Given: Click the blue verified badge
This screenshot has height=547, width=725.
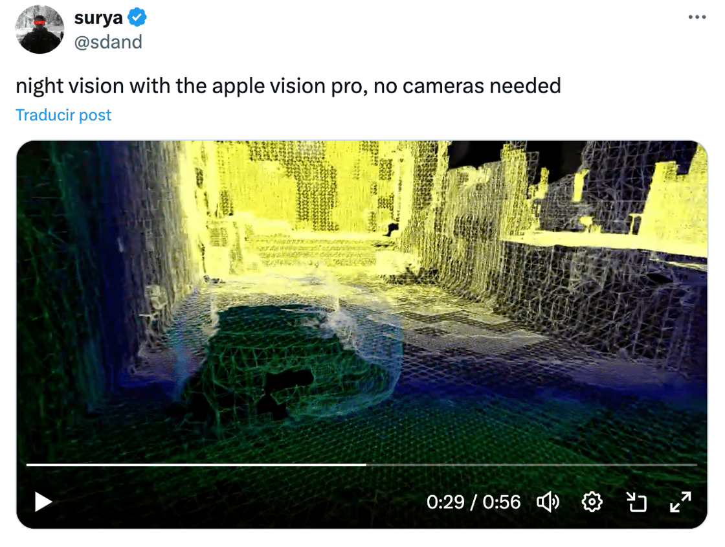Looking at the screenshot, I should point(137,17).
